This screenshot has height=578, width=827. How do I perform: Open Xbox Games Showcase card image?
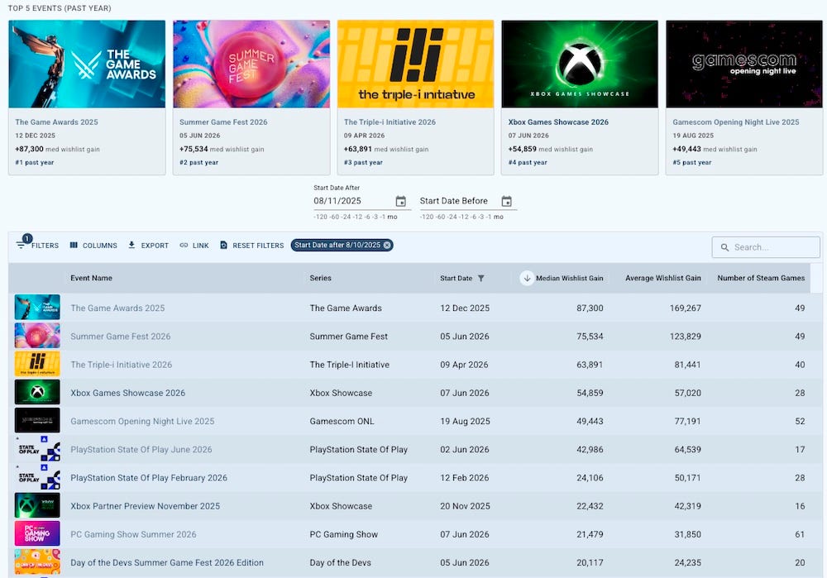[x=580, y=64]
